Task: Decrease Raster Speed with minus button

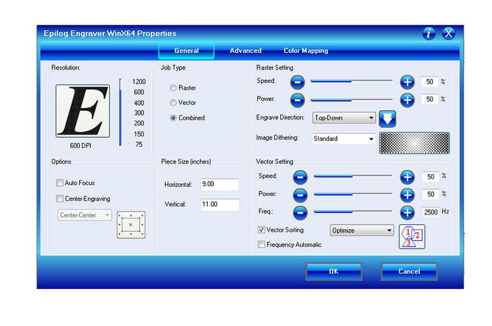Action: (x=297, y=82)
